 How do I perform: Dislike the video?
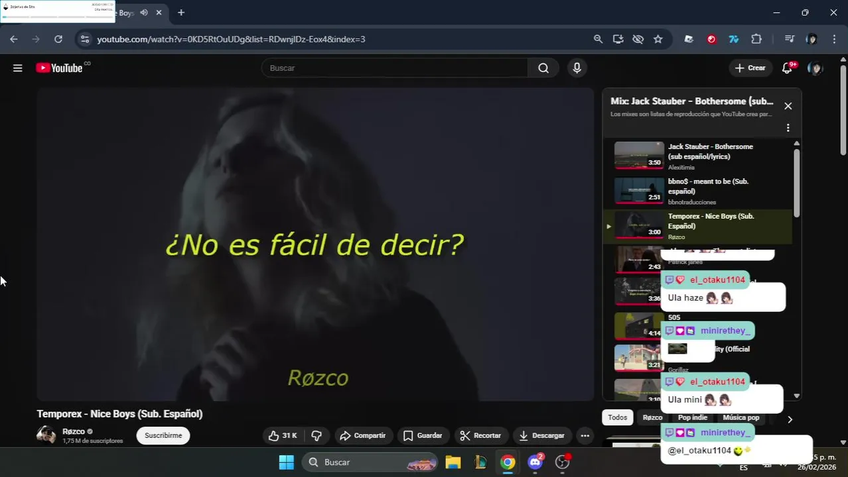coord(317,435)
